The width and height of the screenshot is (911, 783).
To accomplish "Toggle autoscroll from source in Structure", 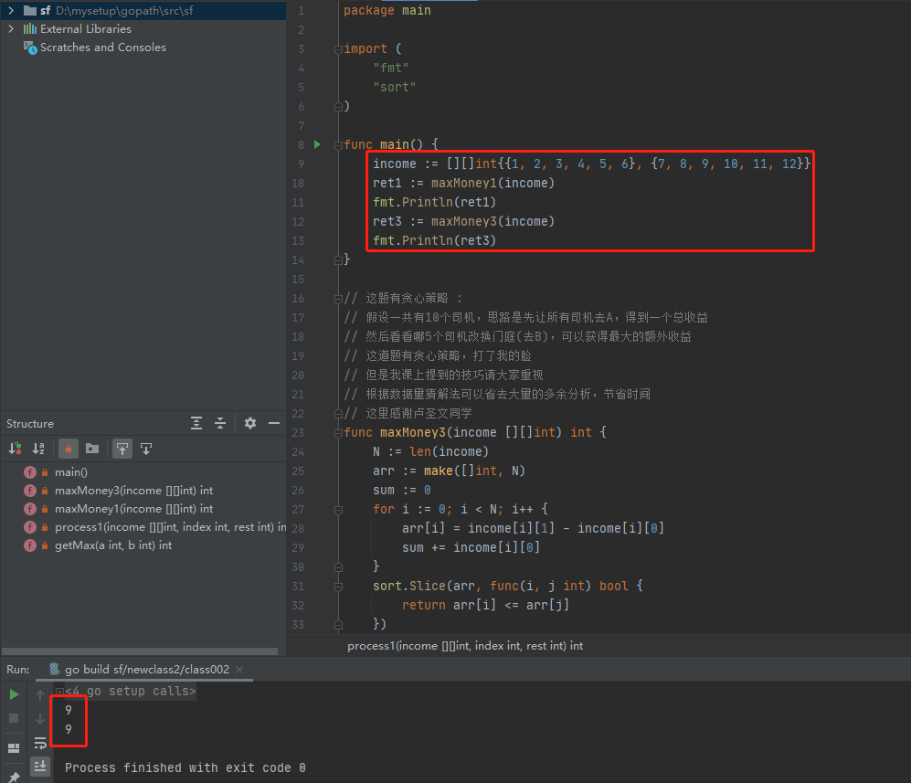I will 146,449.
